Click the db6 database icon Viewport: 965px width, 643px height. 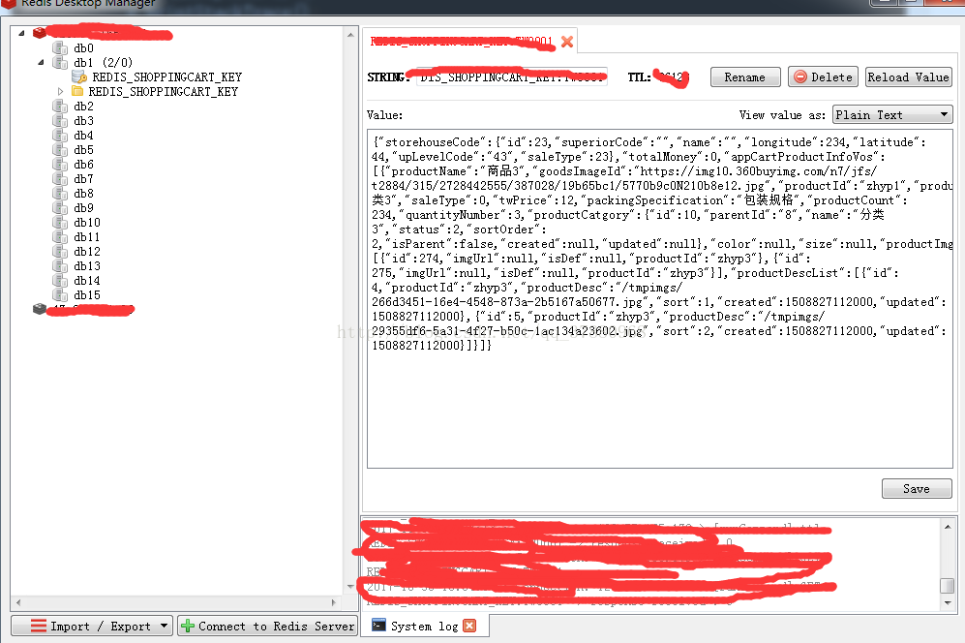60,165
